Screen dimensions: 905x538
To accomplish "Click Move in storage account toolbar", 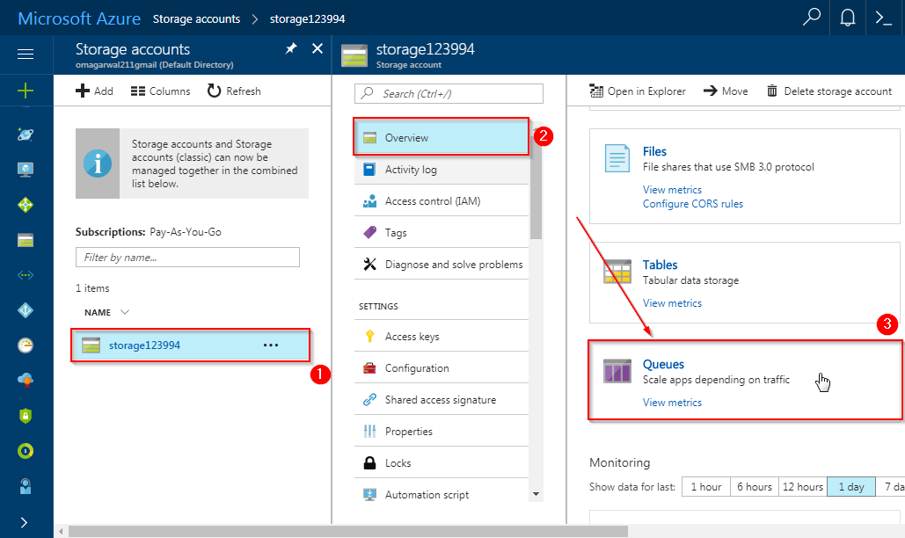I will click(726, 91).
